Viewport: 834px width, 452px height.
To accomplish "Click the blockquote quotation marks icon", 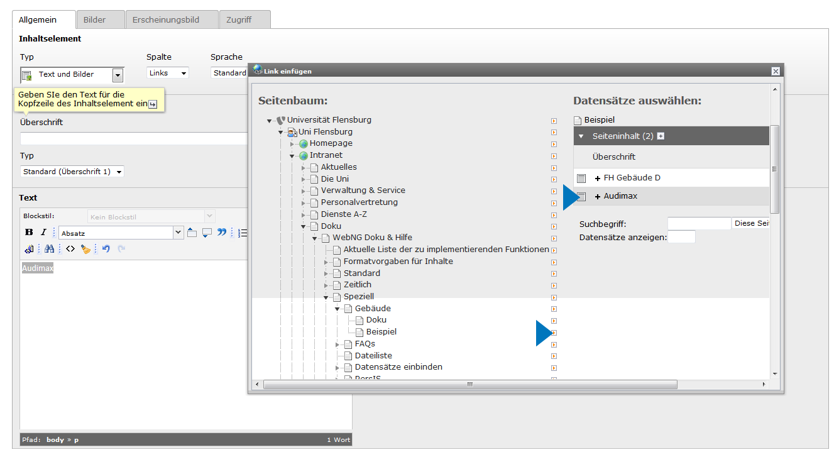I will coord(222,233).
